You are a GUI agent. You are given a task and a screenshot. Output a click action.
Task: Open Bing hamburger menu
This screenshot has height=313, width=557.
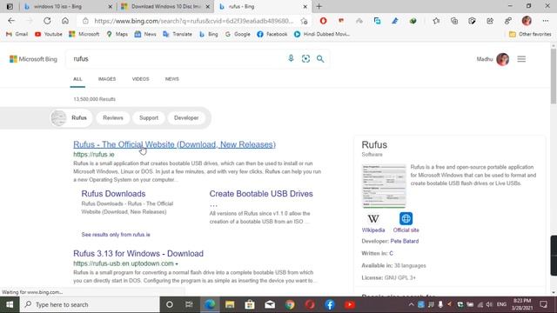pyautogui.click(x=521, y=59)
